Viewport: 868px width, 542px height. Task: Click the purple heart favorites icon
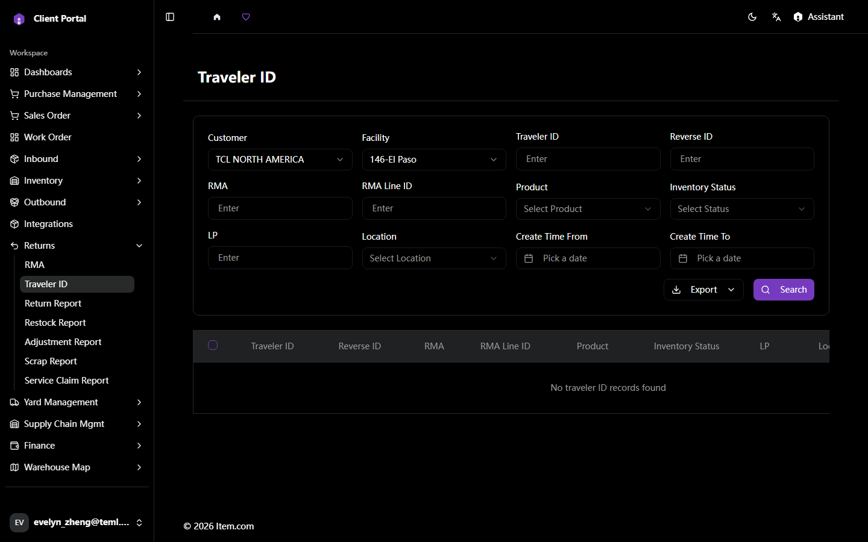click(246, 17)
